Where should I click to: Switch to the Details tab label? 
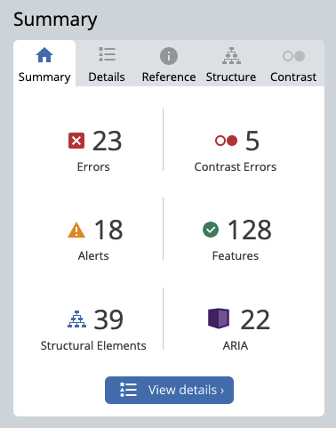point(107,77)
